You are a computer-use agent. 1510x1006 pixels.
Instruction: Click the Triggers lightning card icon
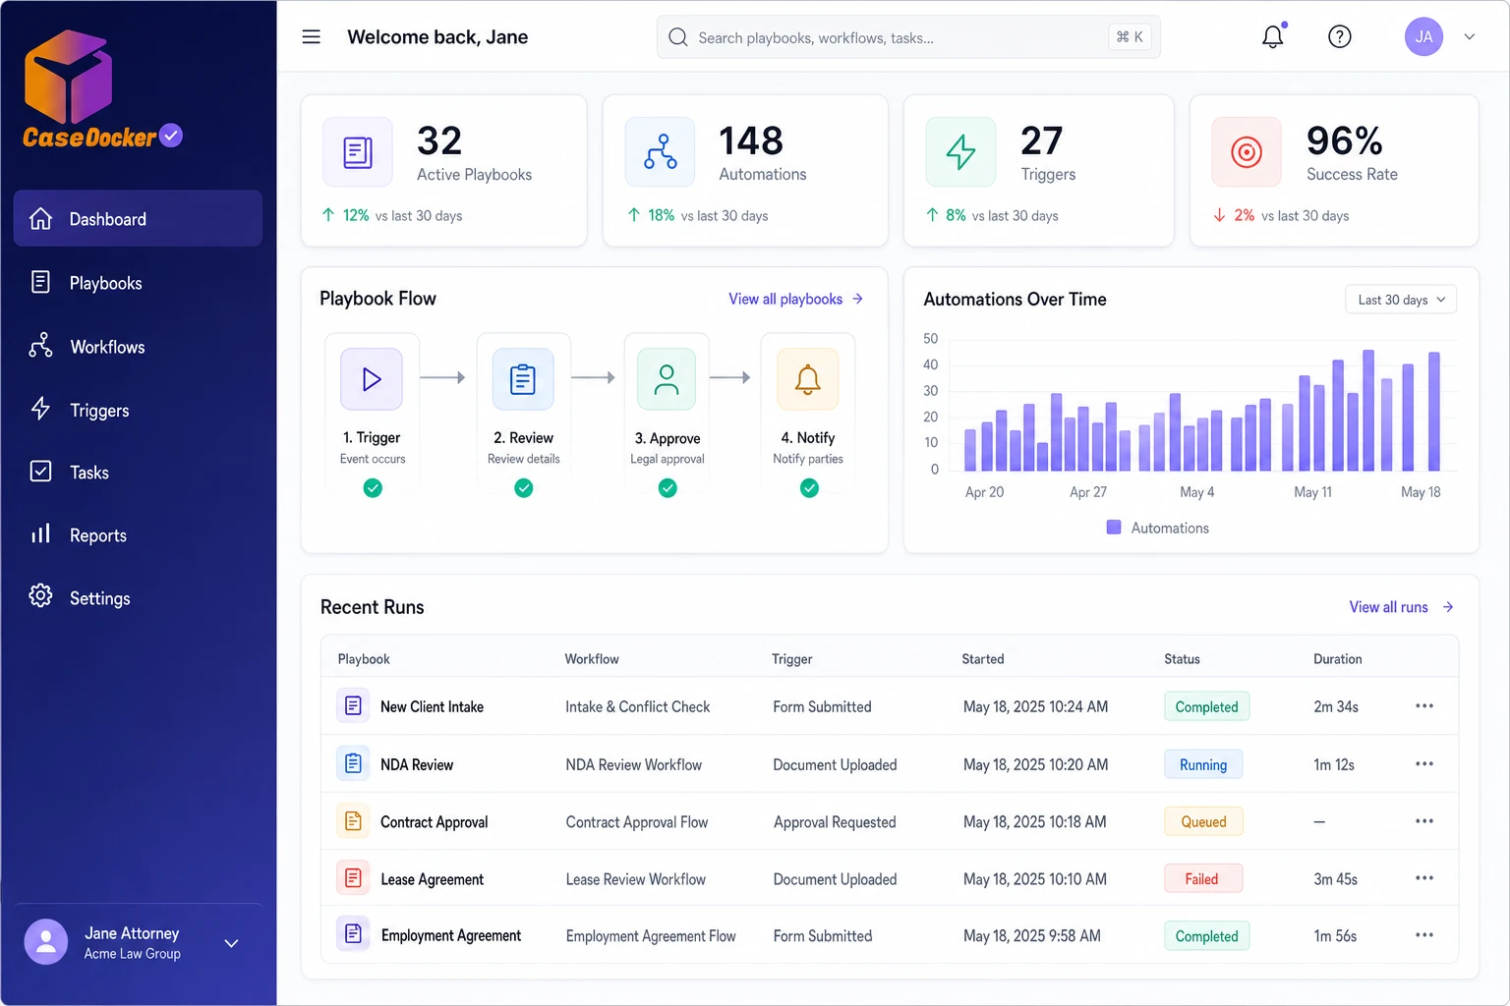pyautogui.click(x=960, y=152)
